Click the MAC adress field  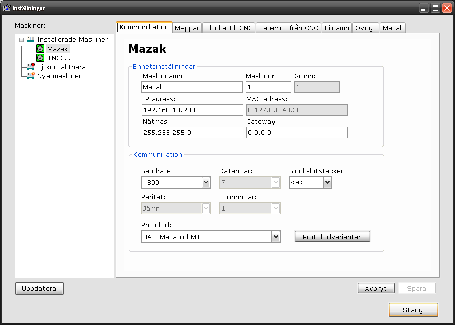click(x=297, y=110)
